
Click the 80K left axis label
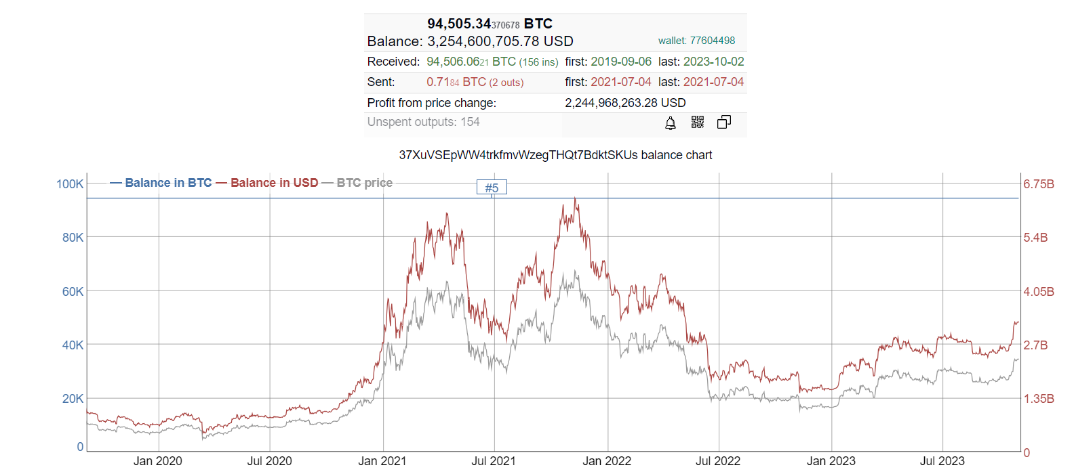73,238
